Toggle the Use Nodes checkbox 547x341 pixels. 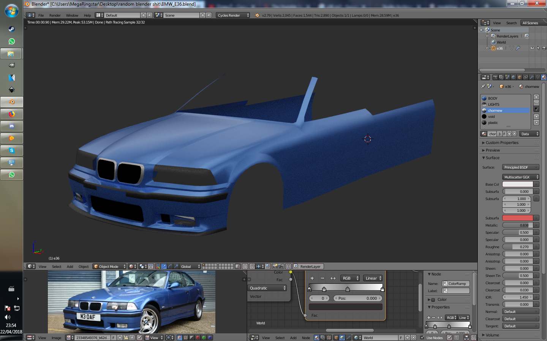(x=422, y=338)
